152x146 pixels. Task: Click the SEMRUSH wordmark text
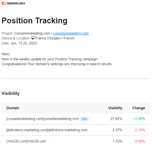[16, 3]
